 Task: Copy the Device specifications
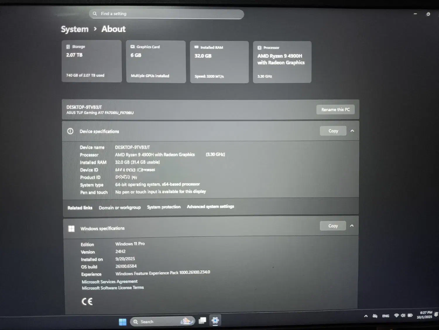tap(333, 131)
